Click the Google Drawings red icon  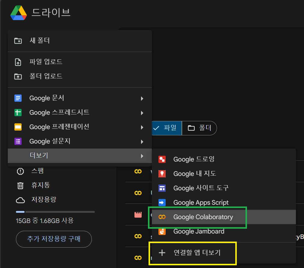[162, 159]
